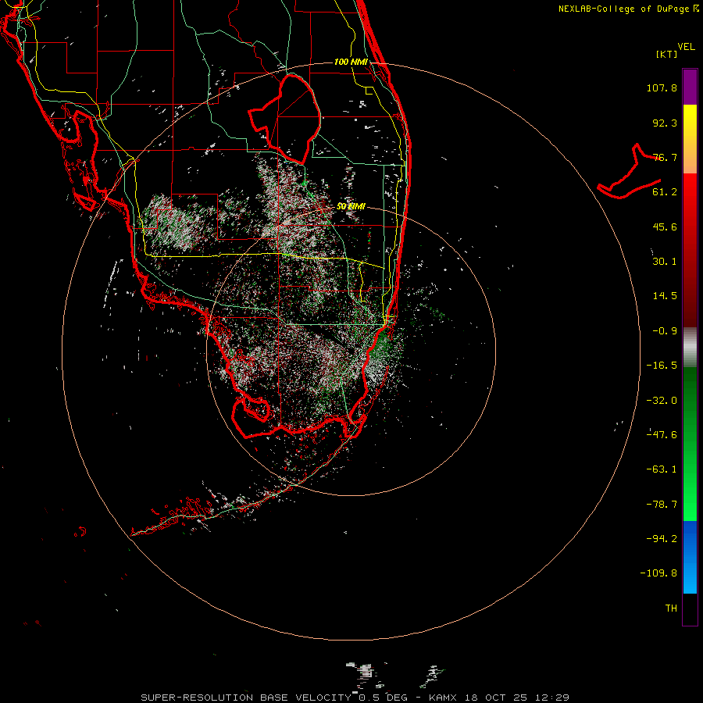Click the -16.5 velocity scale value
The height and width of the screenshot is (703, 703).
coord(662,366)
